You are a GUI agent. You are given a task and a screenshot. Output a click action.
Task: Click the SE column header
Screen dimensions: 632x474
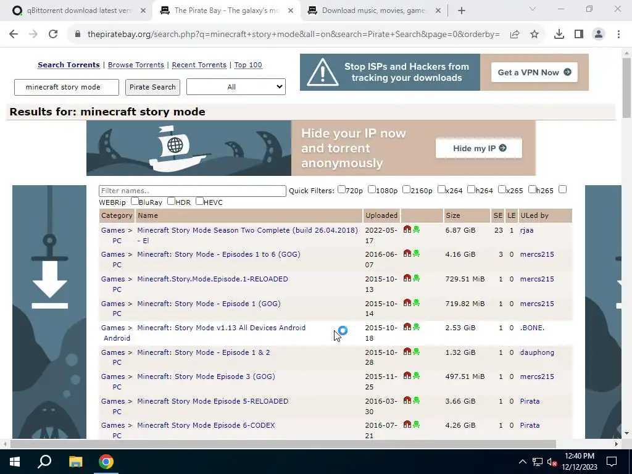(x=498, y=215)
